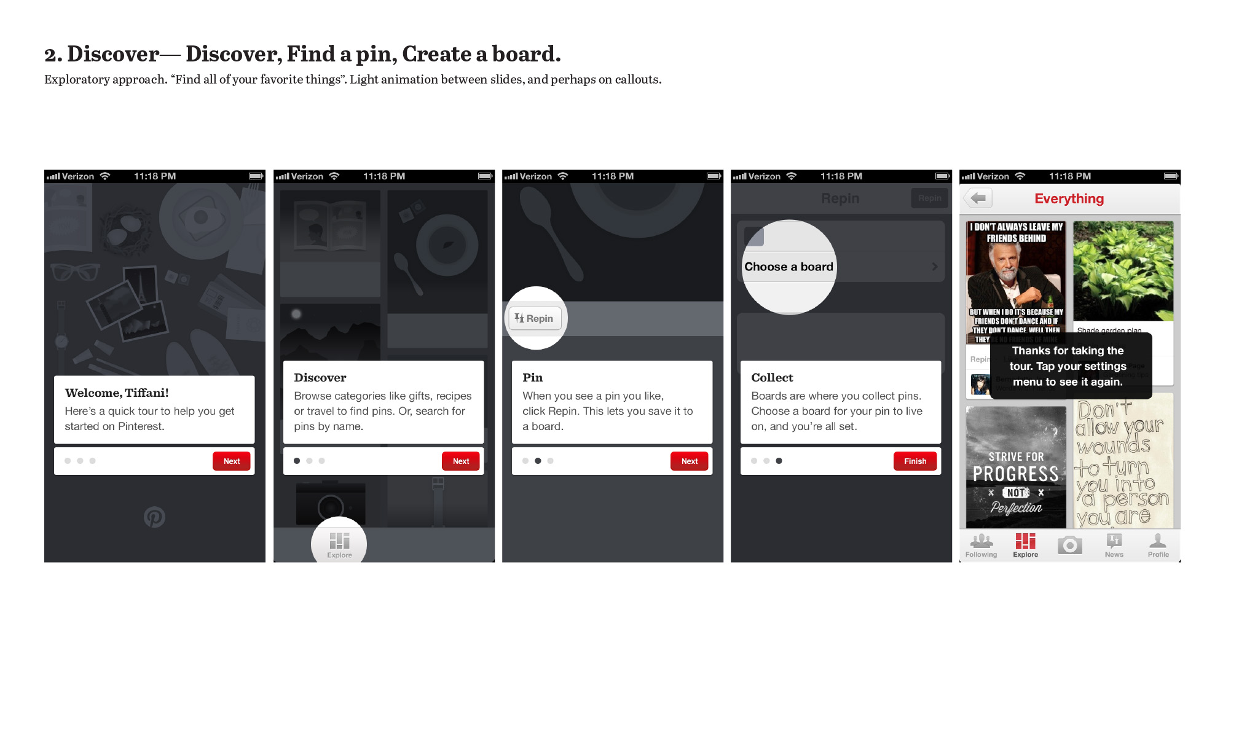This screenshot has width=1239, height=752.
Task: Click the Following icon in bottom nav
Action: pos(981,547)
